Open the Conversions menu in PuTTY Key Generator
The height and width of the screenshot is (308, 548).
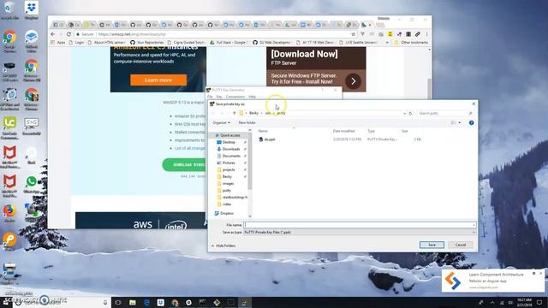[235, 97]
